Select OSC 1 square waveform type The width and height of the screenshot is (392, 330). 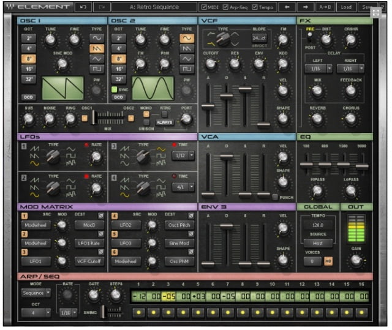pyautogui.click(x=97, y=69)
